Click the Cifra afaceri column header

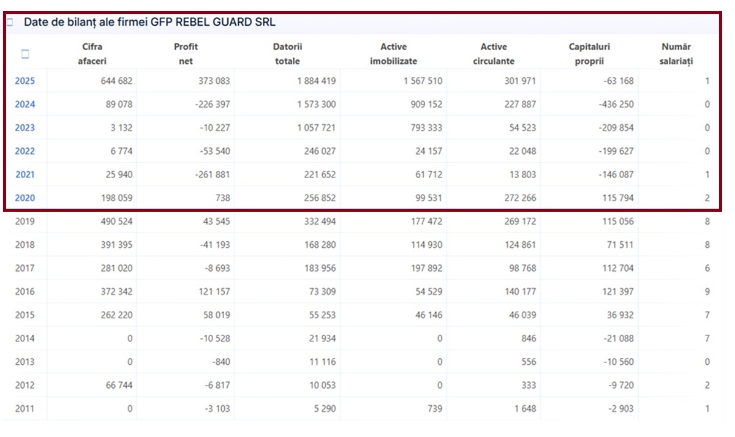(92, 54)
